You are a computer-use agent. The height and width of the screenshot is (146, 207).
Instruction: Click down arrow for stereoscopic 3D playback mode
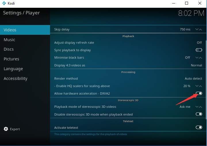[x=197, y=107]
